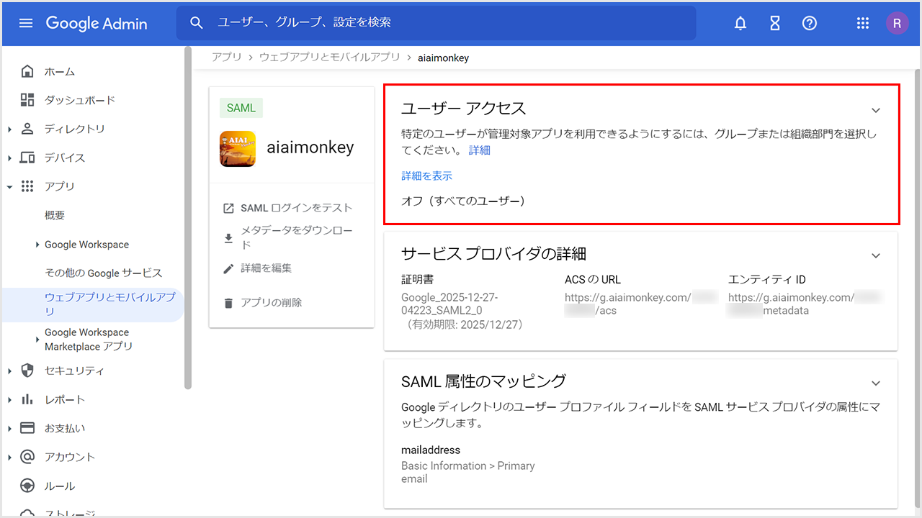Expand the SAML 属性のマッピング section chevron
This screenshot has height=518, width=922.
coord(876,383)
